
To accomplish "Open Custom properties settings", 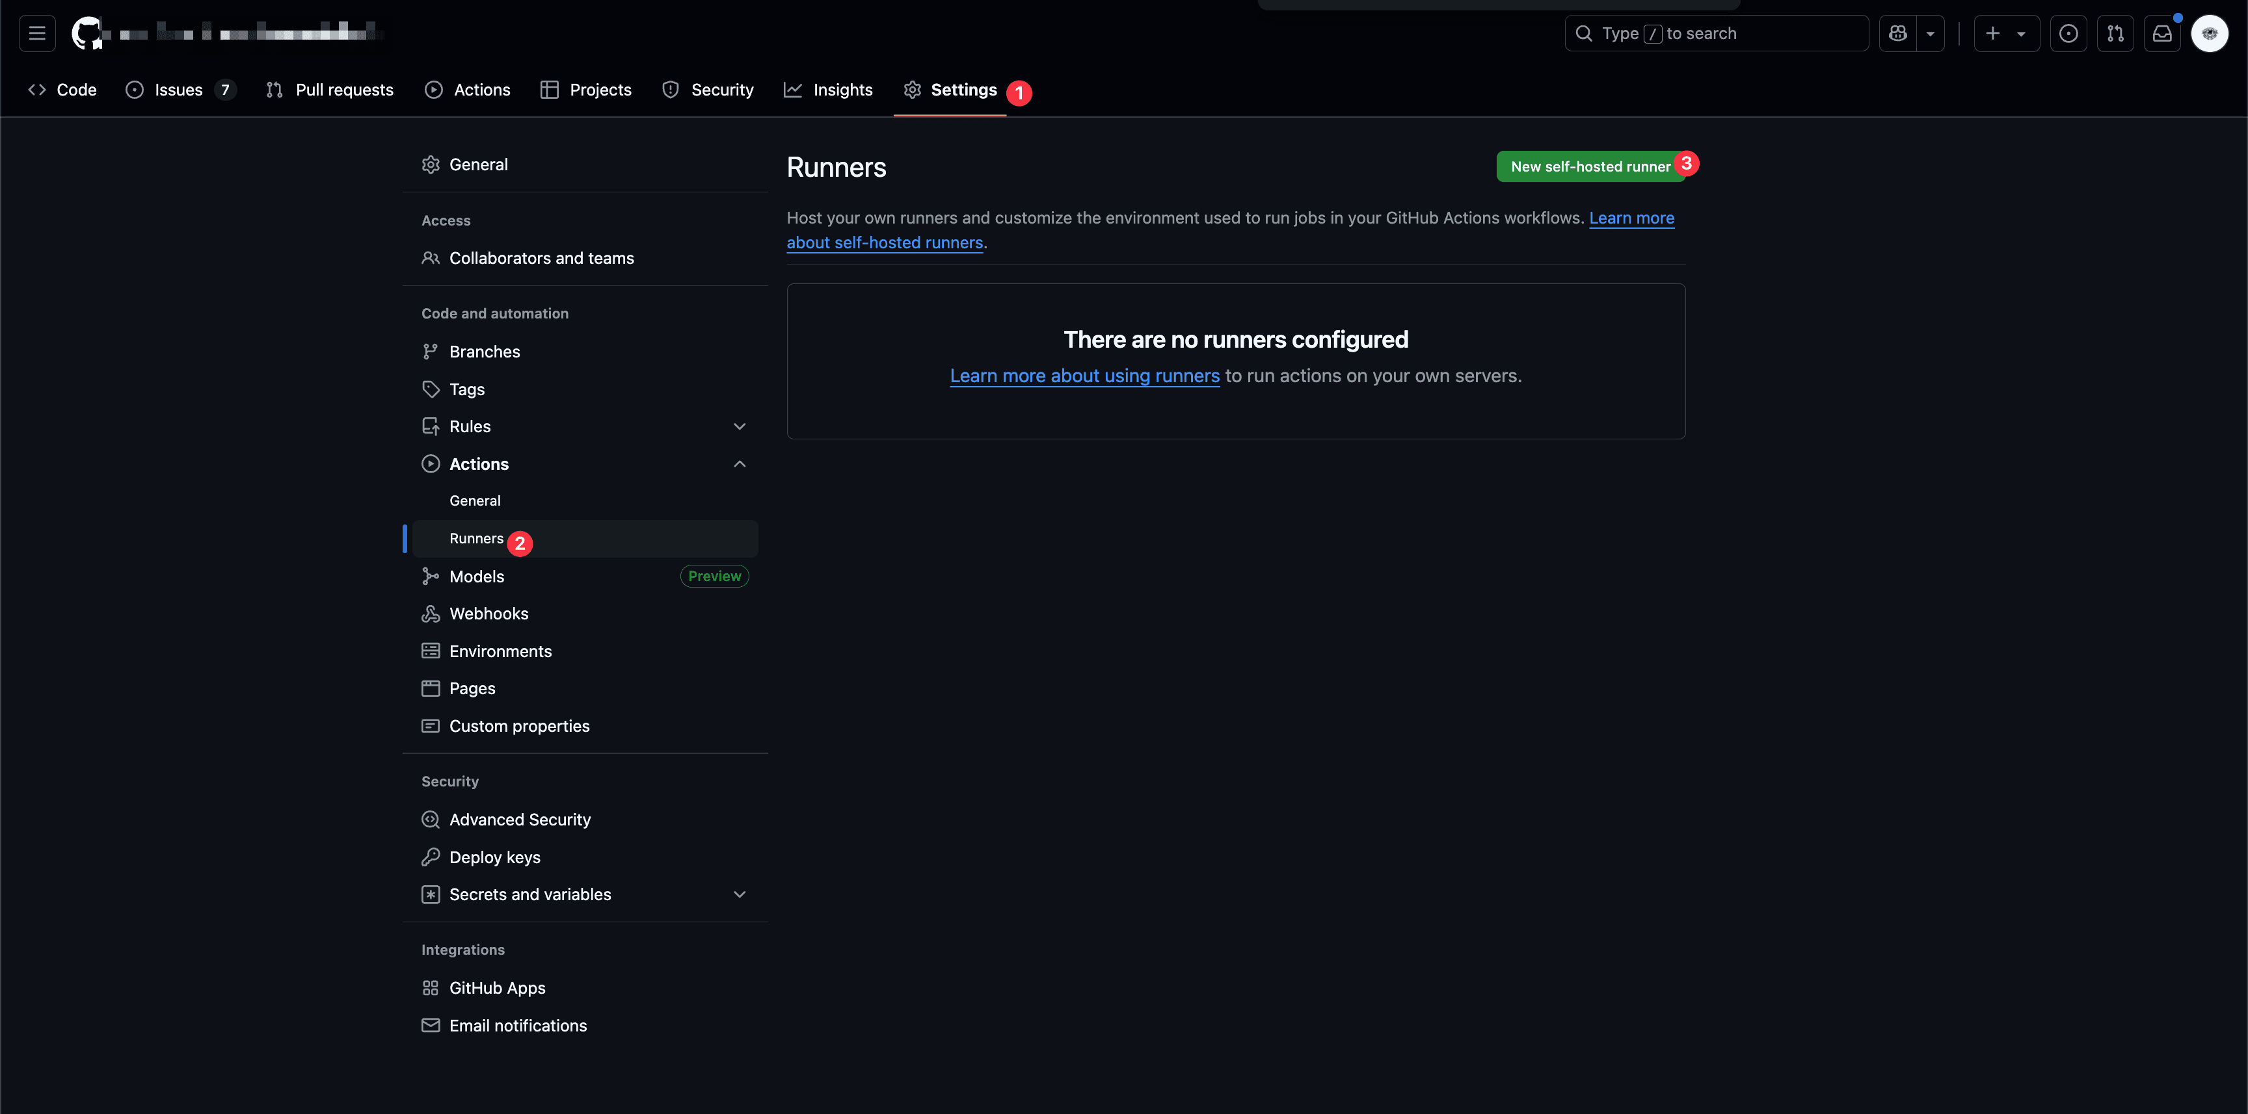I will (585, 726).
